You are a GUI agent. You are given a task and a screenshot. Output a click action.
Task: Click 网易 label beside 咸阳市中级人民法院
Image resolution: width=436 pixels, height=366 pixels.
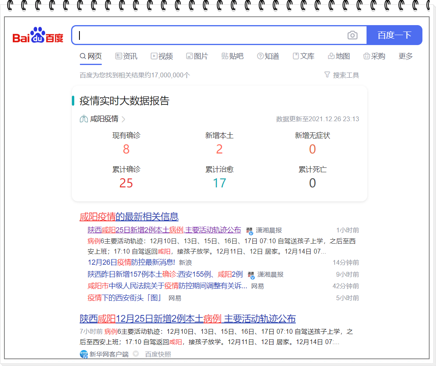(x=258, y=286)
